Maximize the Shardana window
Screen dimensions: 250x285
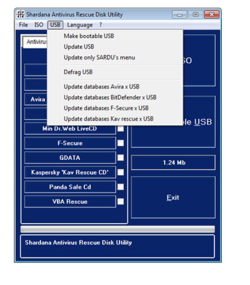pos(196,14)
